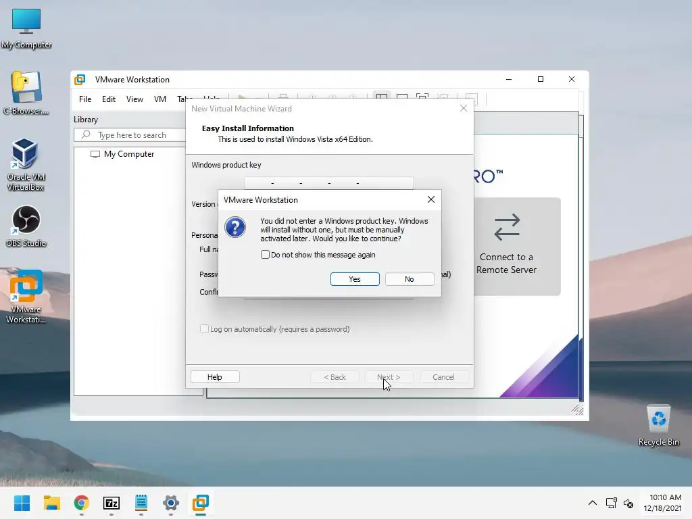692x519 pixels.
Task: Open Help in the wizard
Action: point(215,377)
